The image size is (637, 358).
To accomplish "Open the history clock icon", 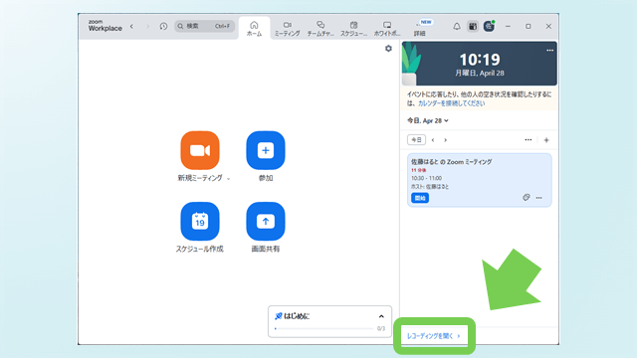I will pyautogui.click(x=163, y=27).
